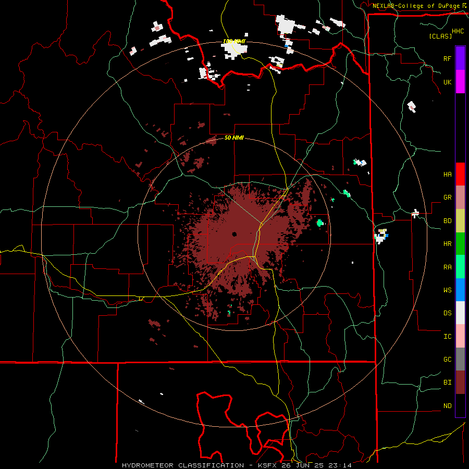Click the '[CLAS]' units label
Screen dimensions: 469x469
pos(440,36)
